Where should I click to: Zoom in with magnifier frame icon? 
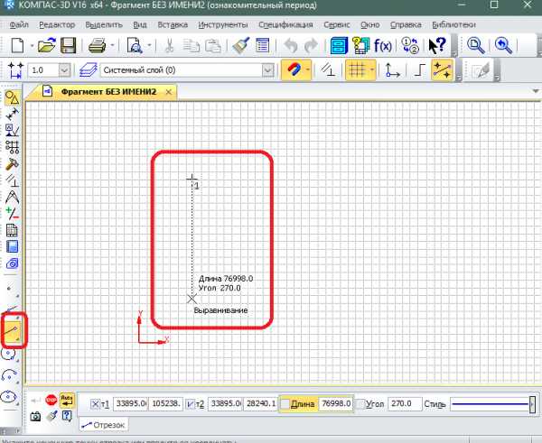click(476, 45)
